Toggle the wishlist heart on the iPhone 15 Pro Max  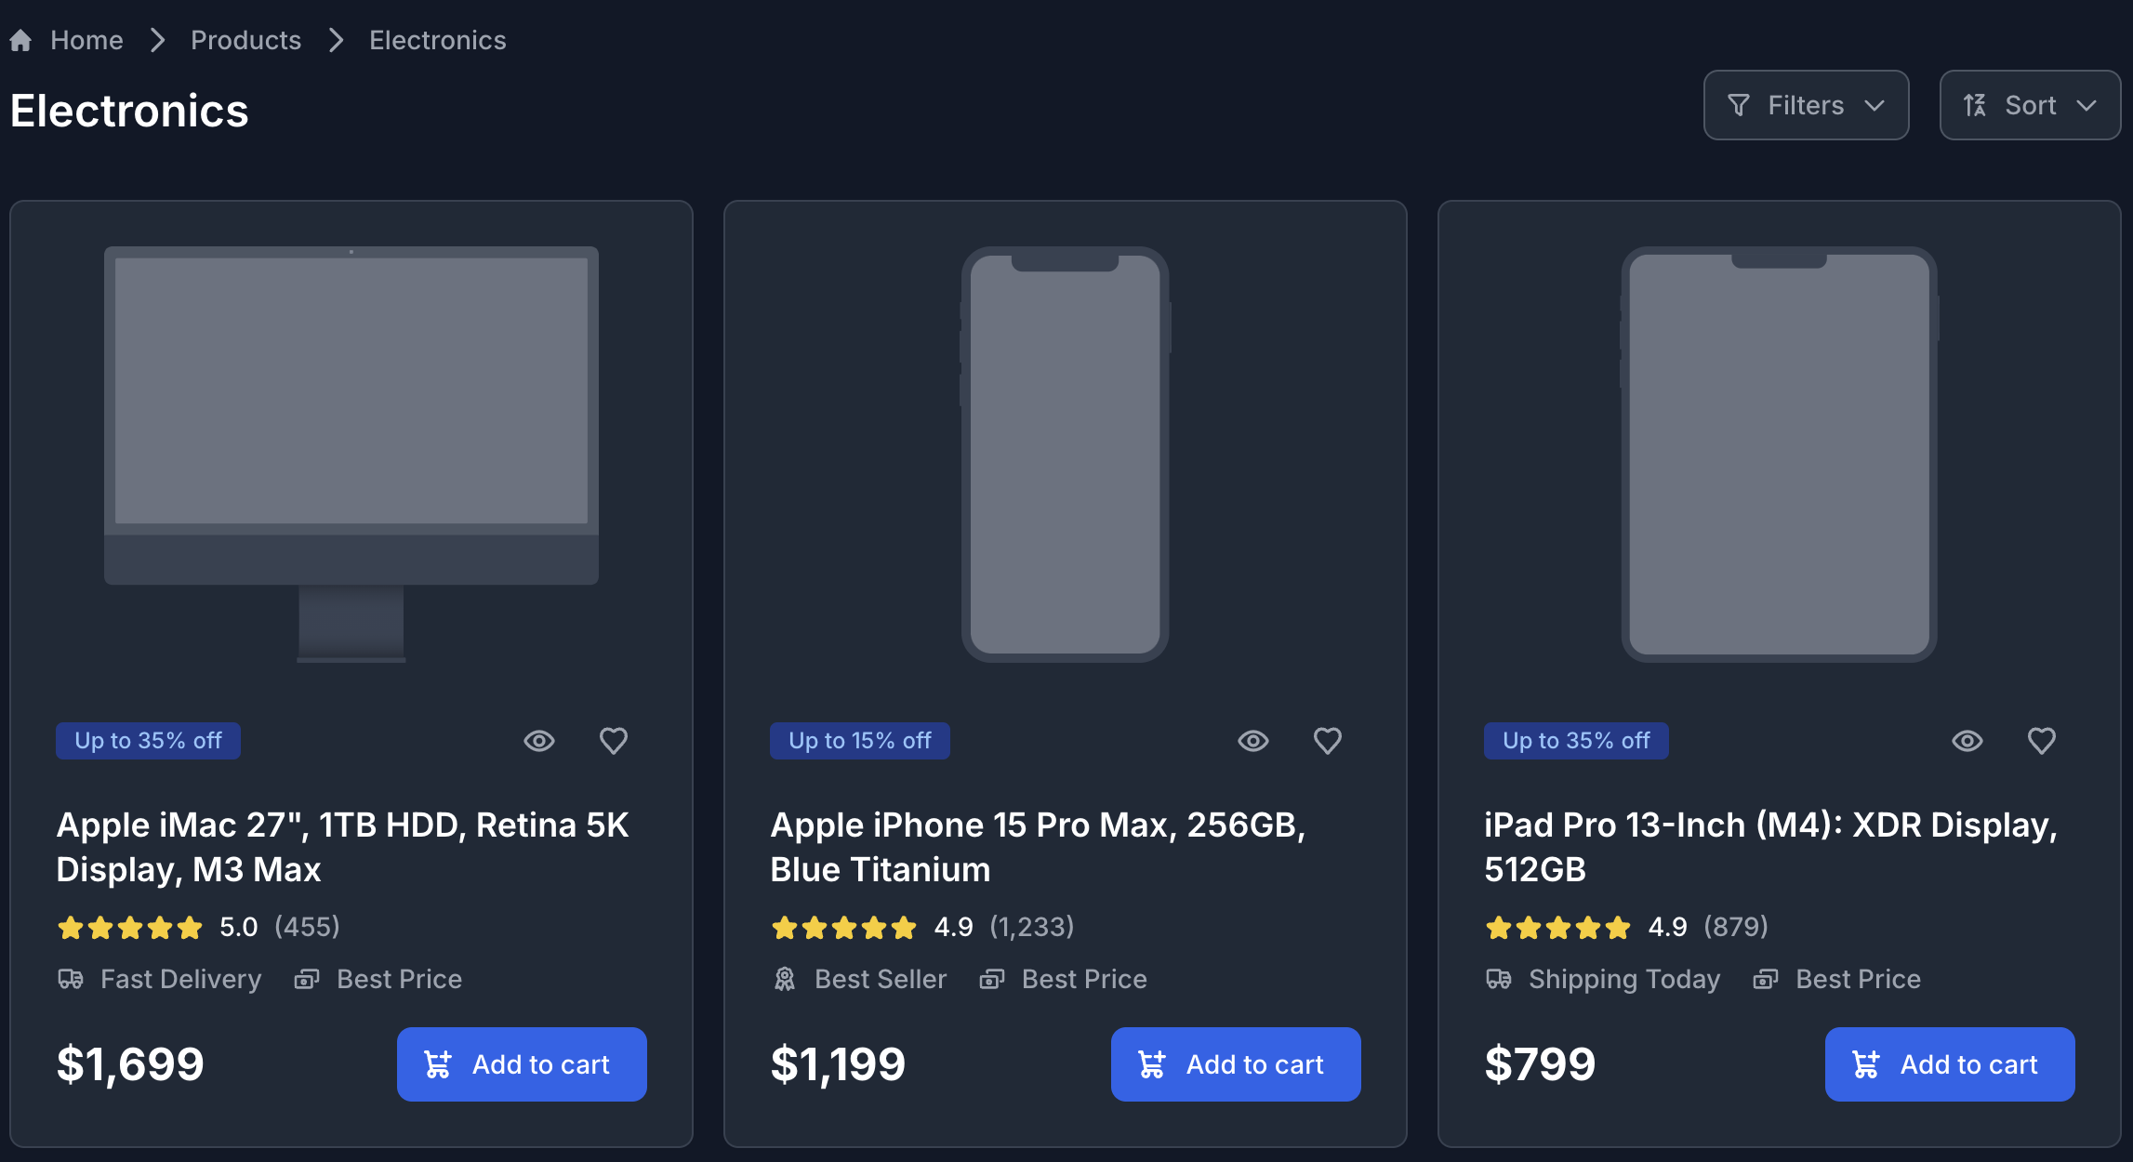[1328, 740]
